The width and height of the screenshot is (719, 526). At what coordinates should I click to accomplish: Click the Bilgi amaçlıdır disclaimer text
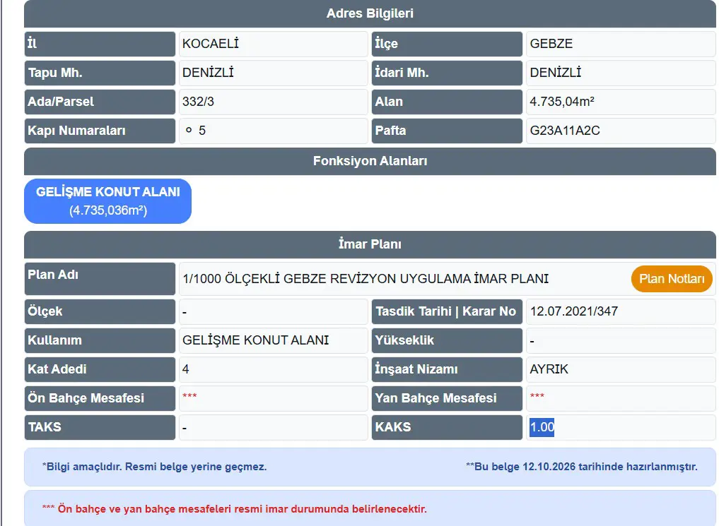pos(154,467)
